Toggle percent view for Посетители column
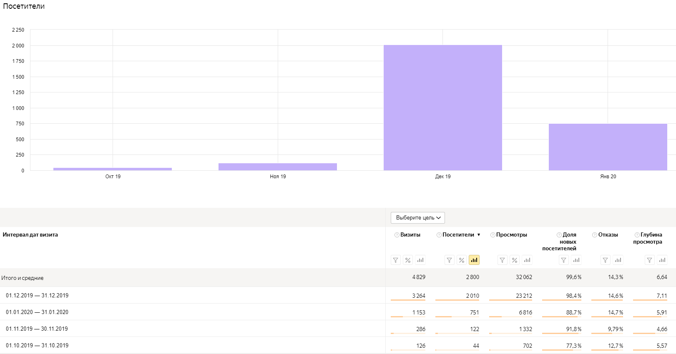 point(461,260)
